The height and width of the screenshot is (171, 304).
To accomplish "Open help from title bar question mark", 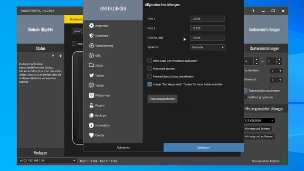I will pos(253,11).
